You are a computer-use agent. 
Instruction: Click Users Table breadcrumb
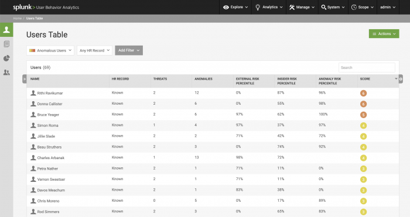[35, 18]
